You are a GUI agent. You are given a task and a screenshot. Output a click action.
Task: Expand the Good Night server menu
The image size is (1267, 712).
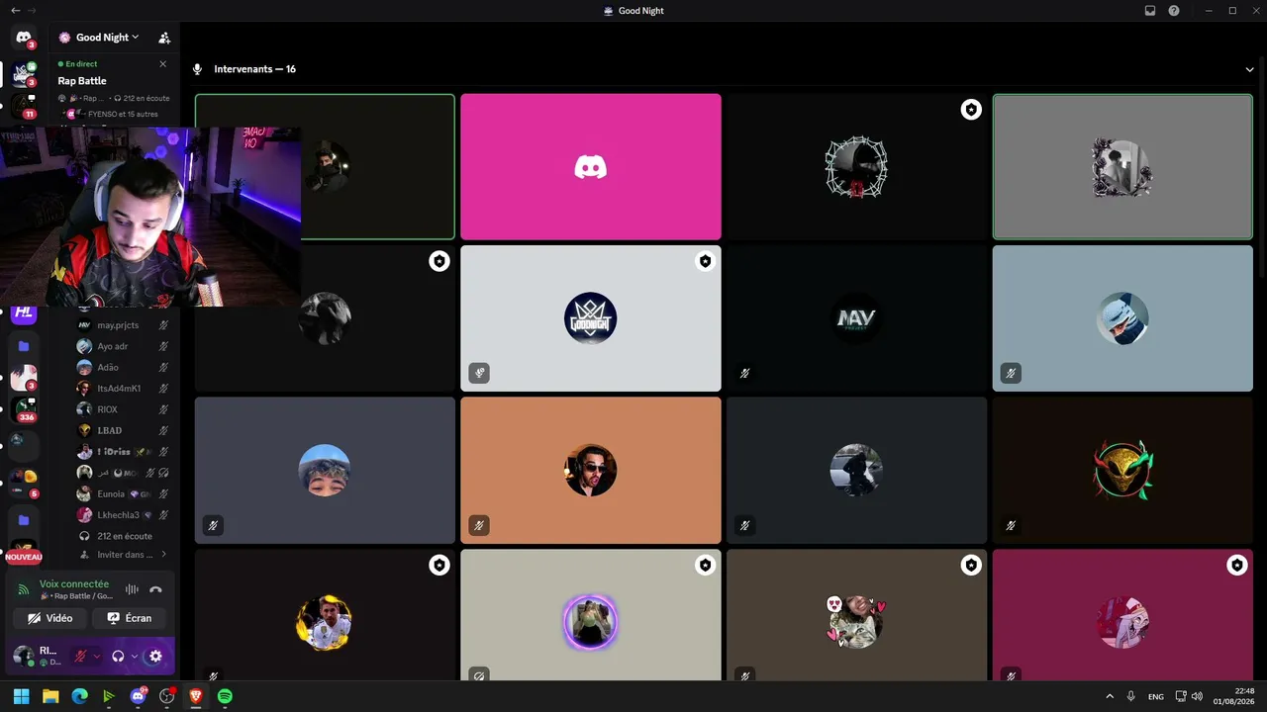pos(107,38)
